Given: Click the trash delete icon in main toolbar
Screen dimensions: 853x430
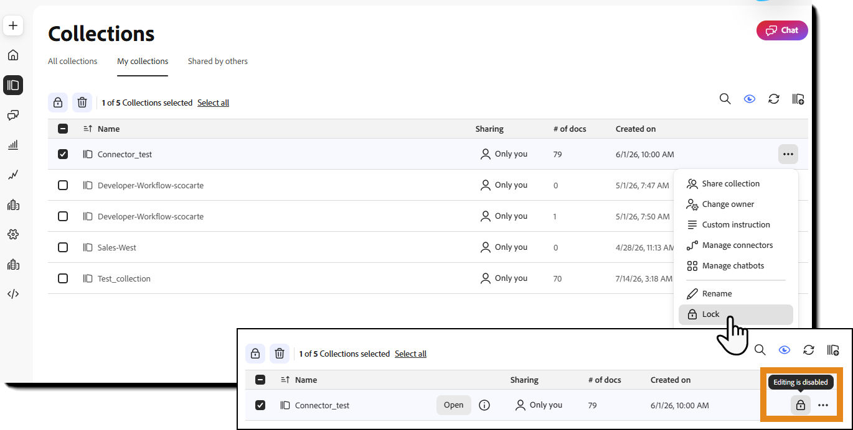Looking at the screenshot, I should pyautogui.click(x=82, y=103).
